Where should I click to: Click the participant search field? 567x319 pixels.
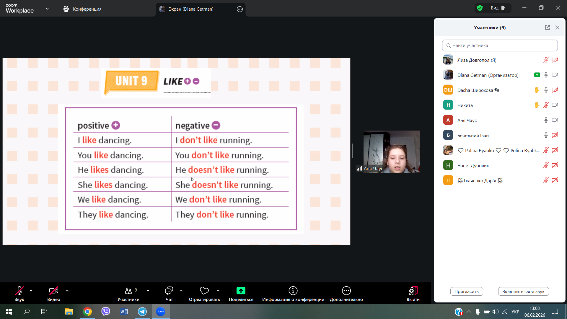[500, 45]
